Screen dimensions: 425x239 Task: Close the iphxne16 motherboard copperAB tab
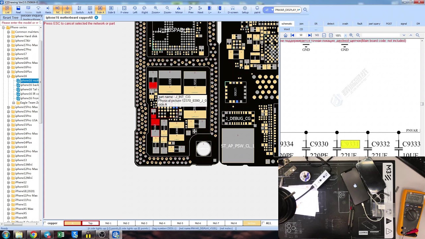[96, 18]
